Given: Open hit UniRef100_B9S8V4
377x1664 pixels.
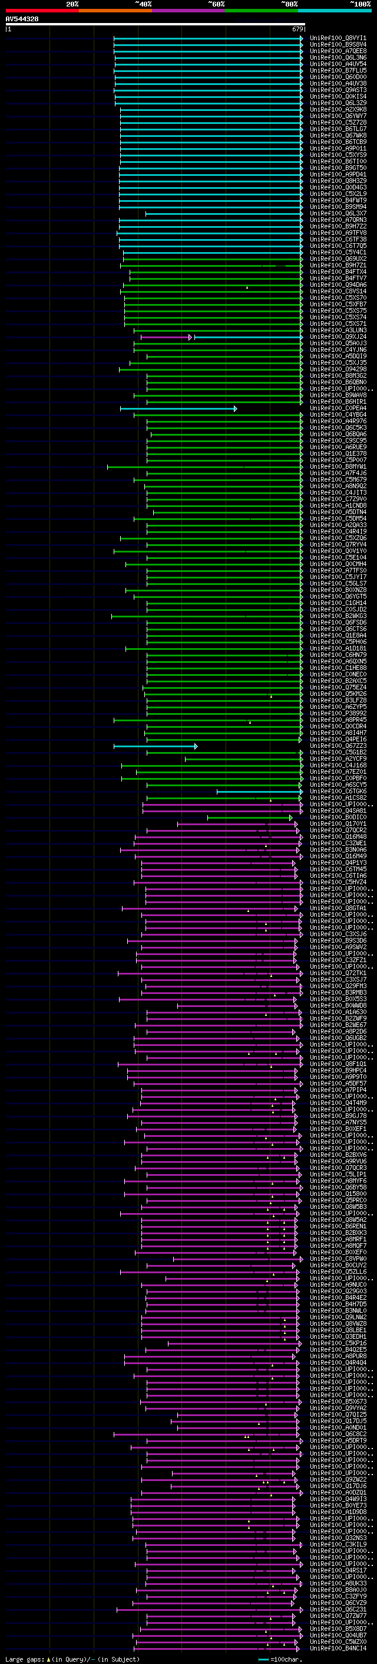Looking at the screenshot, I should point(338,45).
